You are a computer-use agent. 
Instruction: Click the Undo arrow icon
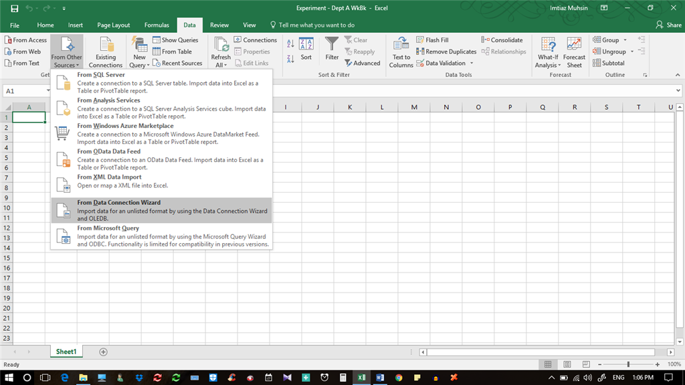click(29, 8)
